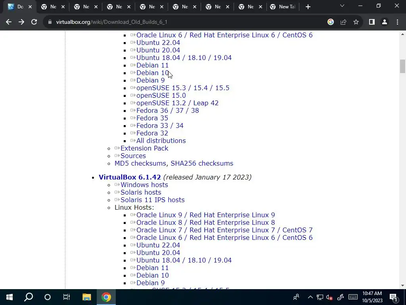
Task: Click released January 17 2023 text
Action: [207, 177]
